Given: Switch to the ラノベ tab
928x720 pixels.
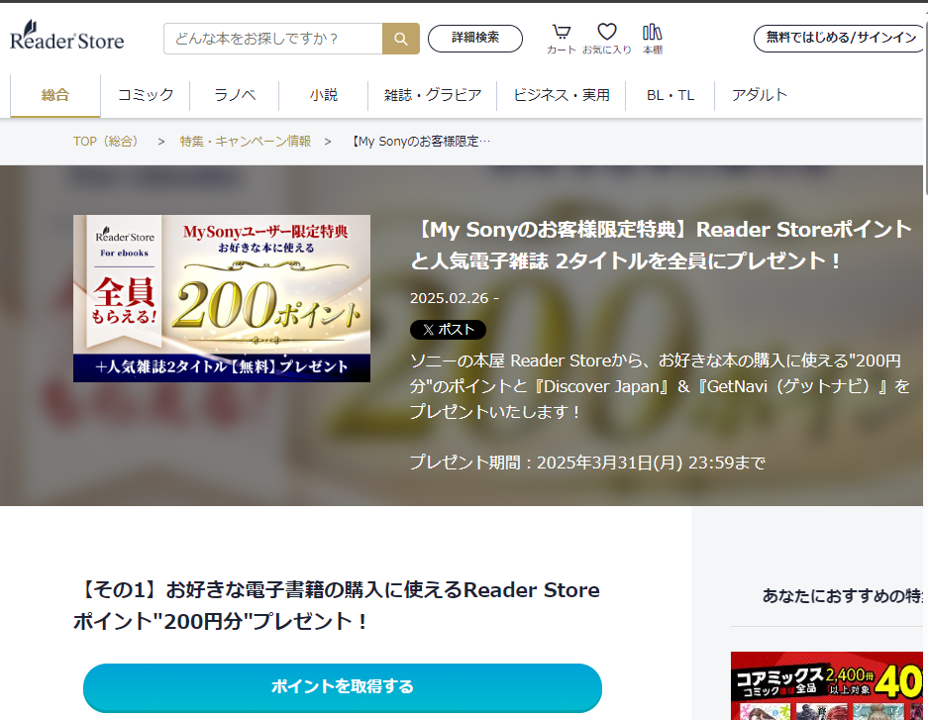Looking at the screenshot, I should coord(235,95).
